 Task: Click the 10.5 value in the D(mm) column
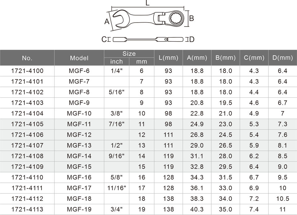click(x=282, y=199)
